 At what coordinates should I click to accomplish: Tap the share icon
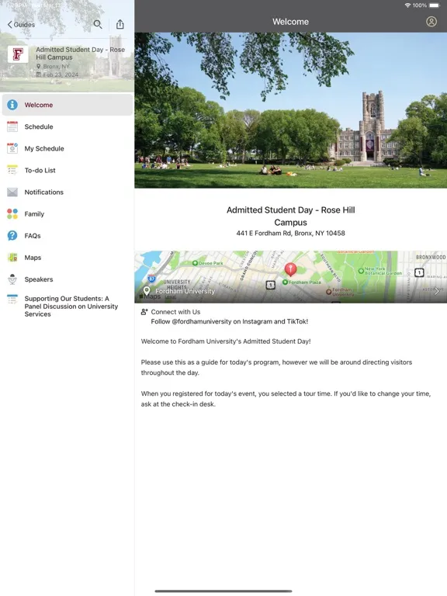click(x=120, y=24)
